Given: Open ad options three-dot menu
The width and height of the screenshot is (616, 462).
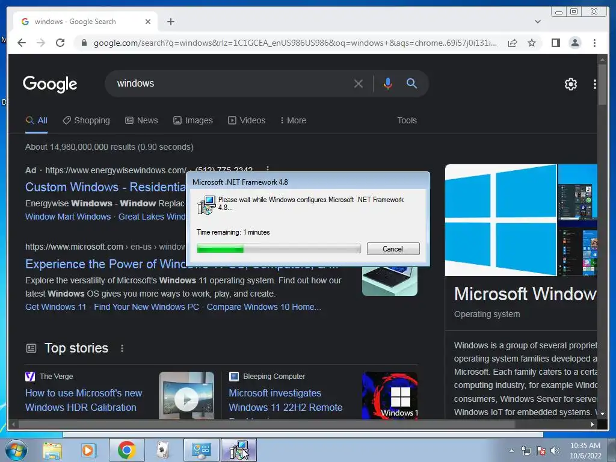Looking at the screenshot, I should (268, 169).
